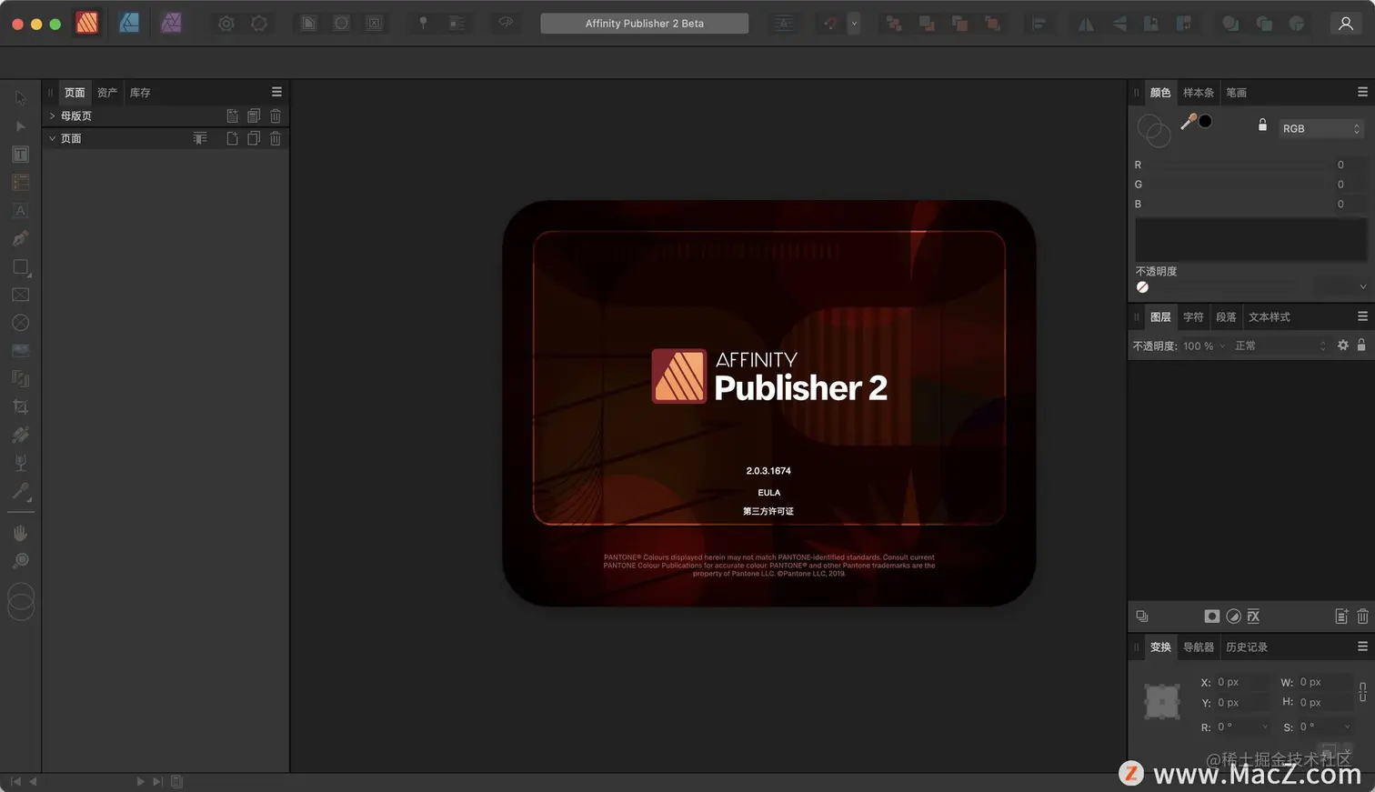Open the 第三方许可证 link
The height and width of the screenshot is (792, 1375).
[768, 511]
